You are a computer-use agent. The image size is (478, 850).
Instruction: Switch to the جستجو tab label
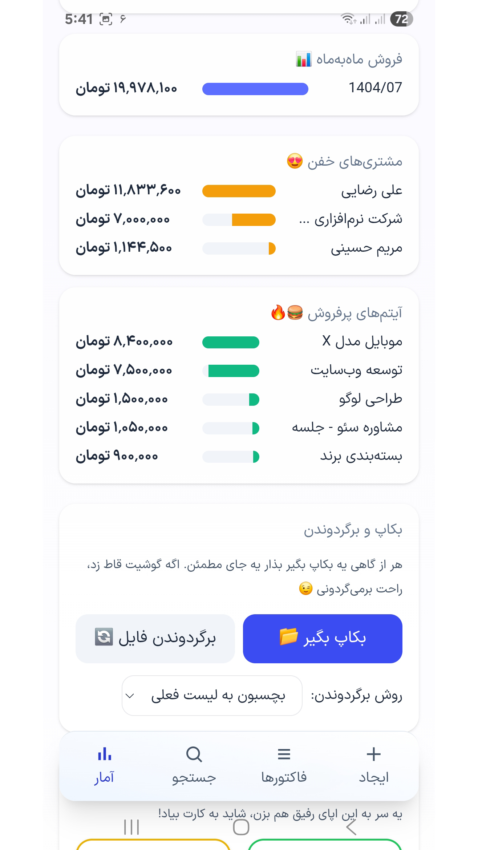194,777
